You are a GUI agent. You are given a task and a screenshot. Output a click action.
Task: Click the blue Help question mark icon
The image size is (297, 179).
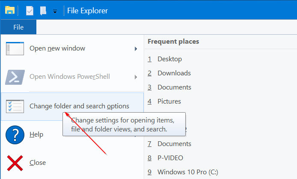coord(15,134)
